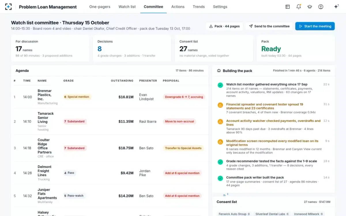The height and width of the screenshot is (216, 346).
Task: Click the robot icon beside Building the pack
Action: [219, 71]
